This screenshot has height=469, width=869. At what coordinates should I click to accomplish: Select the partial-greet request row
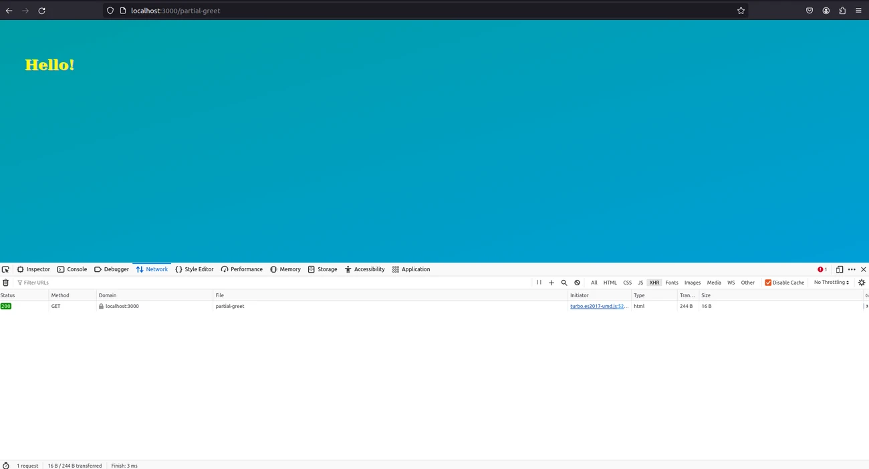[x=434, y=306]
